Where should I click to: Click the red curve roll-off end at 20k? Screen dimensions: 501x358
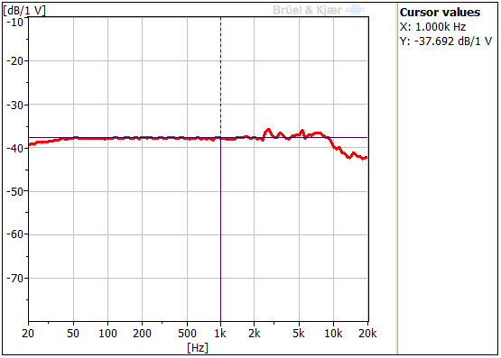click(x=366, y=158)
